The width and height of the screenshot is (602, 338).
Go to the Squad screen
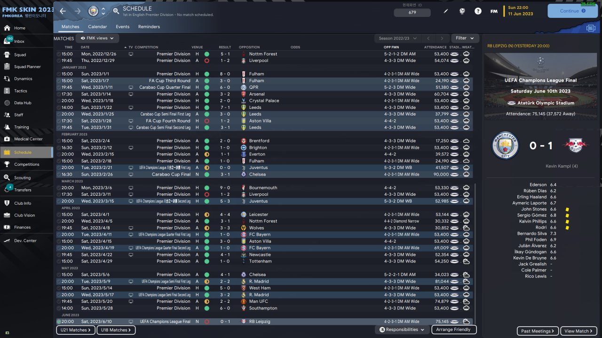[x=26, y=54]
